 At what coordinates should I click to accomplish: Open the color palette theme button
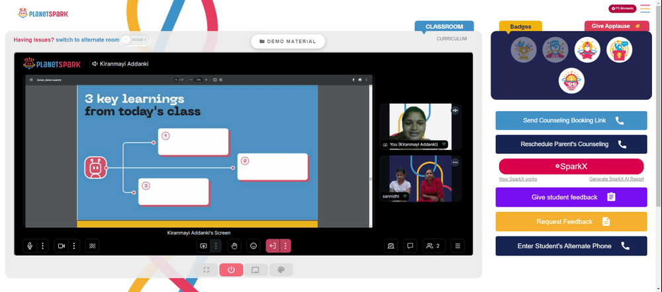tap(281, 270)
